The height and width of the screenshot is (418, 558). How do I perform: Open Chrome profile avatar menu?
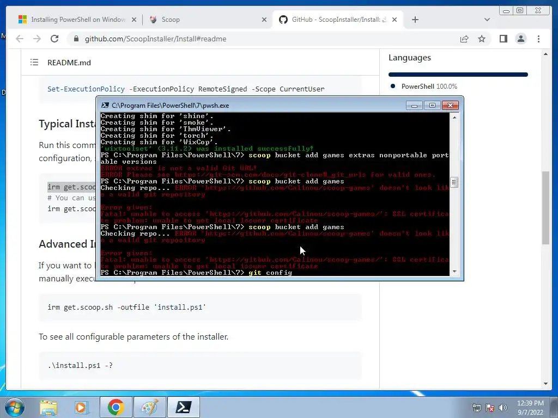tap(521, 39)
